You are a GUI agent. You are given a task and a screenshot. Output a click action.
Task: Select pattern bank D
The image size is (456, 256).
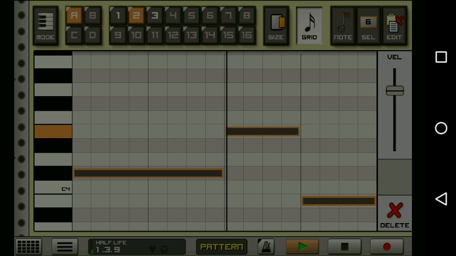tap(93, 35)
